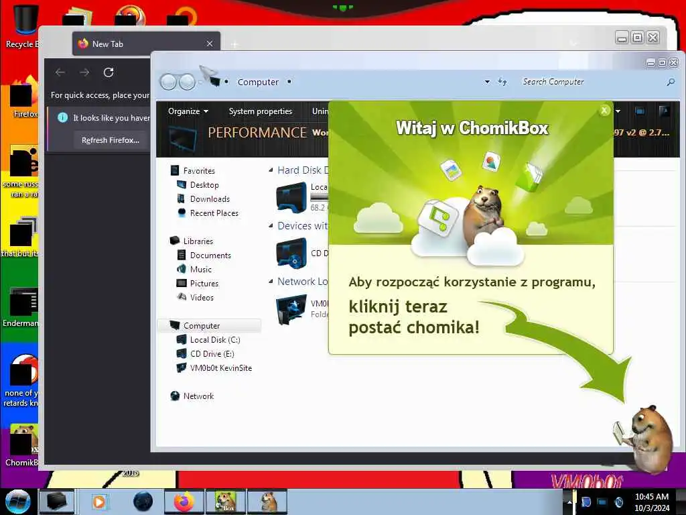The width and height of the screenshot is (686, 515).
Task: Open Recent Places in the sidebar
Action: pyautogui.click(x=214, y=213)
